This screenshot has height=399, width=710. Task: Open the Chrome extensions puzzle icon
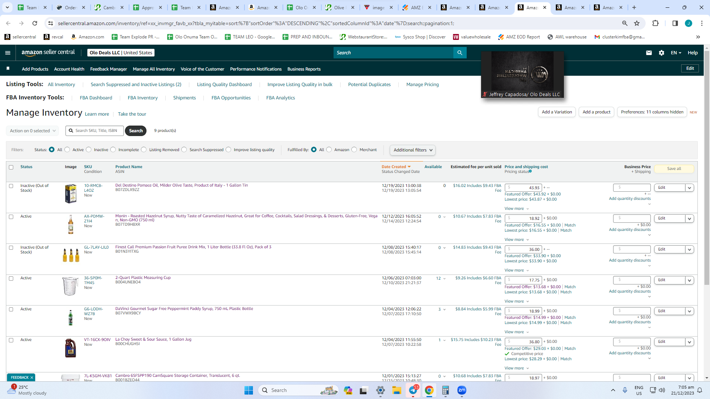click(x=655, y=23)
